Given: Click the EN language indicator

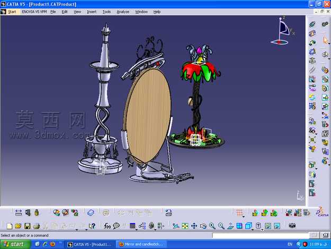Looking at the screenshot, I should (x=290, y=244).
